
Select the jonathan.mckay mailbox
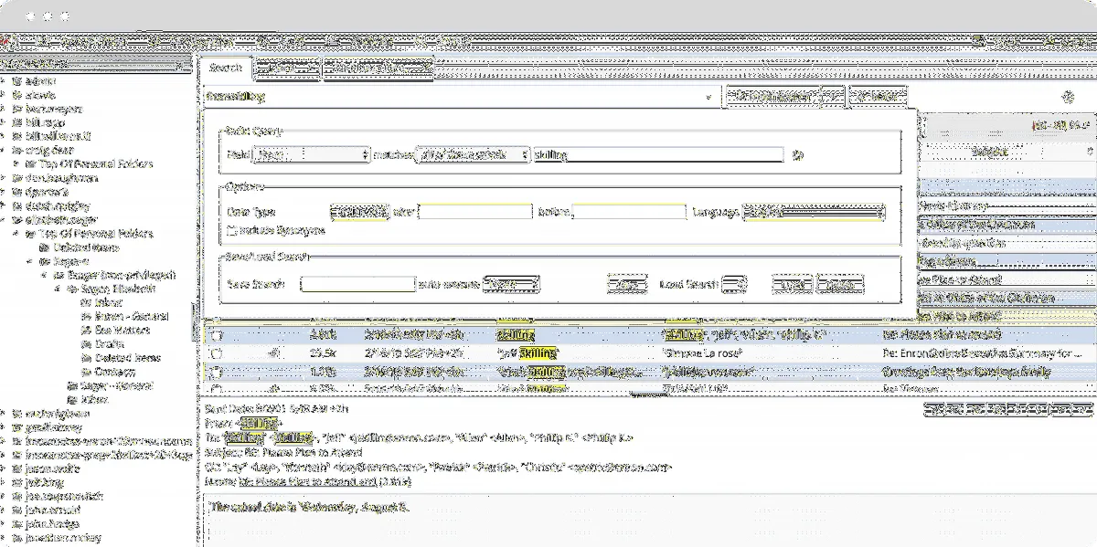coord(62,539)
